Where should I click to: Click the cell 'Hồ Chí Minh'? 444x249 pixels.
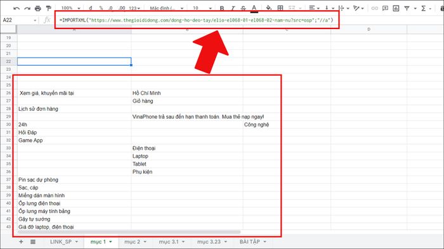coord(187,93)
